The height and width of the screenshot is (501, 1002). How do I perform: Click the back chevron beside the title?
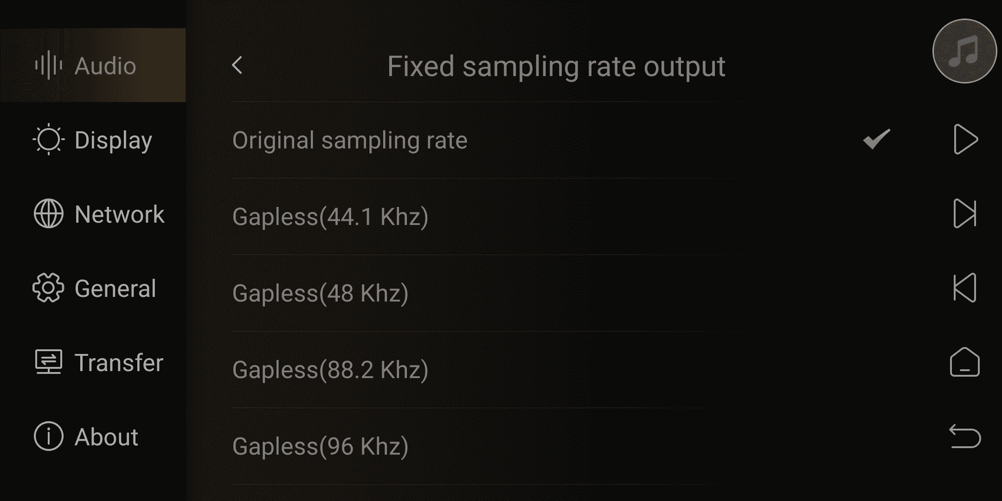[x=237, y=65]
